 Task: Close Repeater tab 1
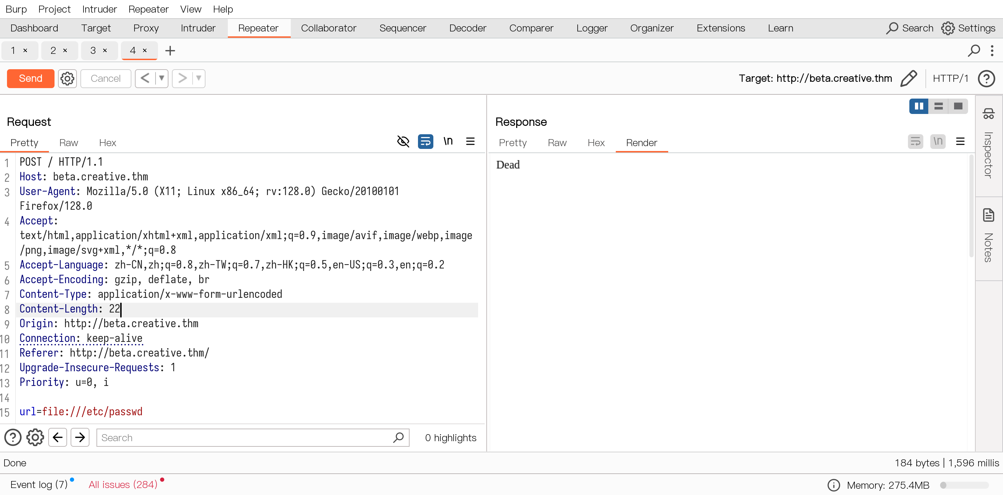pos(25,51)
